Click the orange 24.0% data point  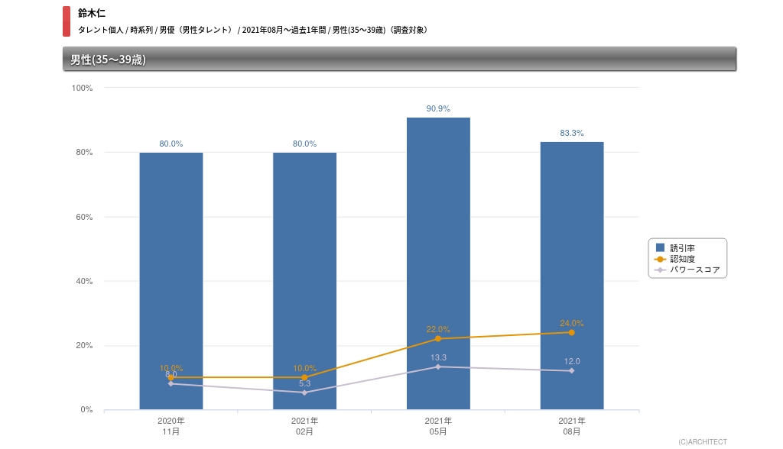[571, 332]
